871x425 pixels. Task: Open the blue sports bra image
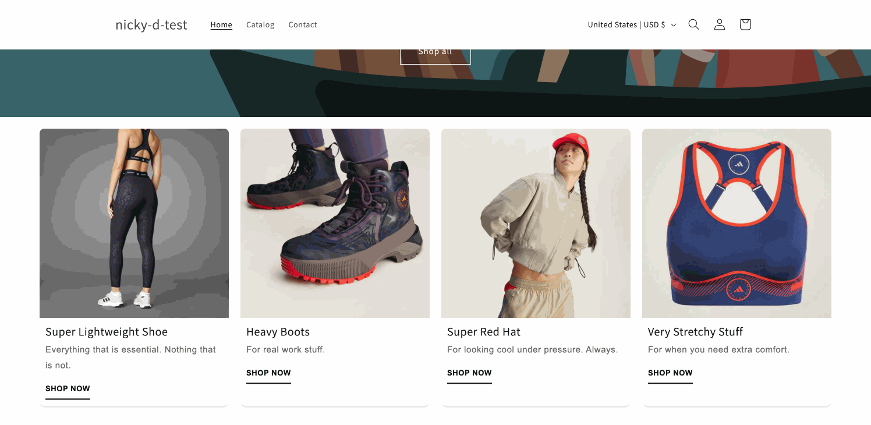click(x=737, y=223)
